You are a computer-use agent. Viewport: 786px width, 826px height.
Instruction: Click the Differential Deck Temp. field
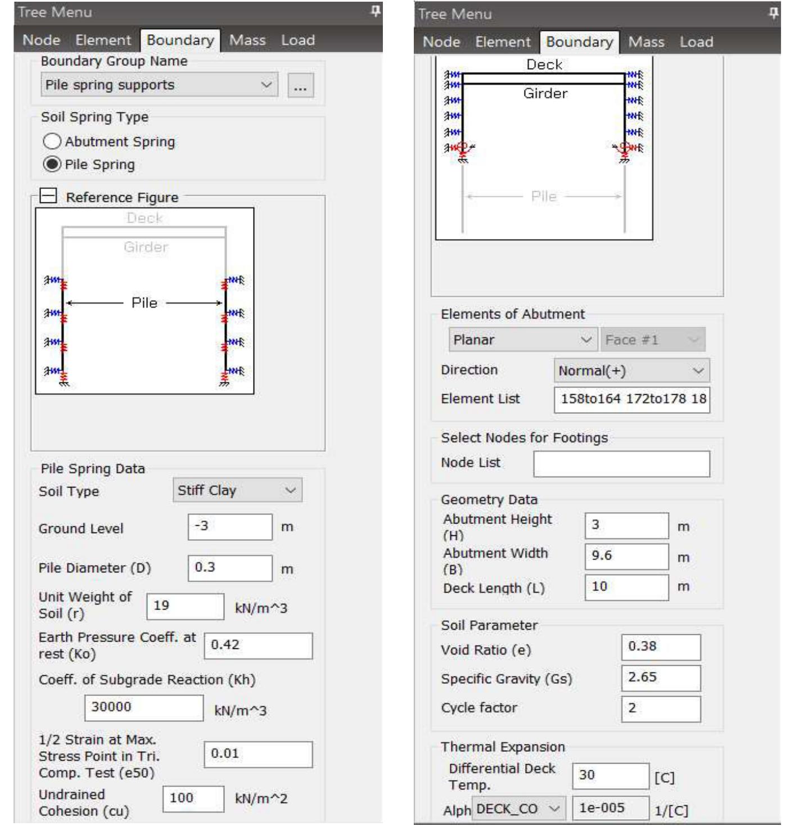pyautogui.click(x=611, y=777)
